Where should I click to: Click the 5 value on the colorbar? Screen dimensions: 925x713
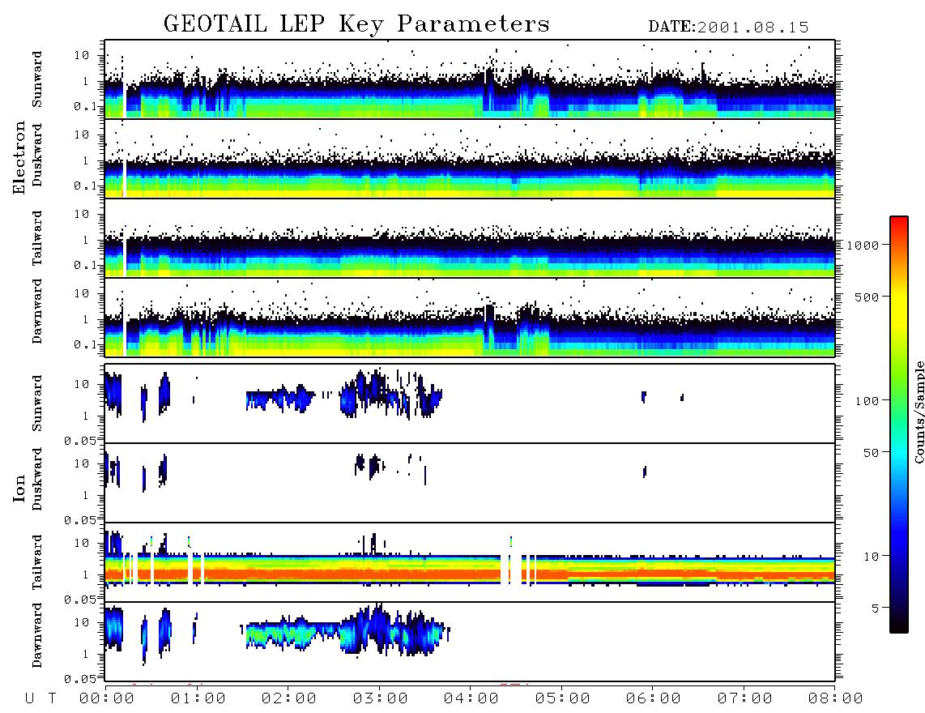876,608
